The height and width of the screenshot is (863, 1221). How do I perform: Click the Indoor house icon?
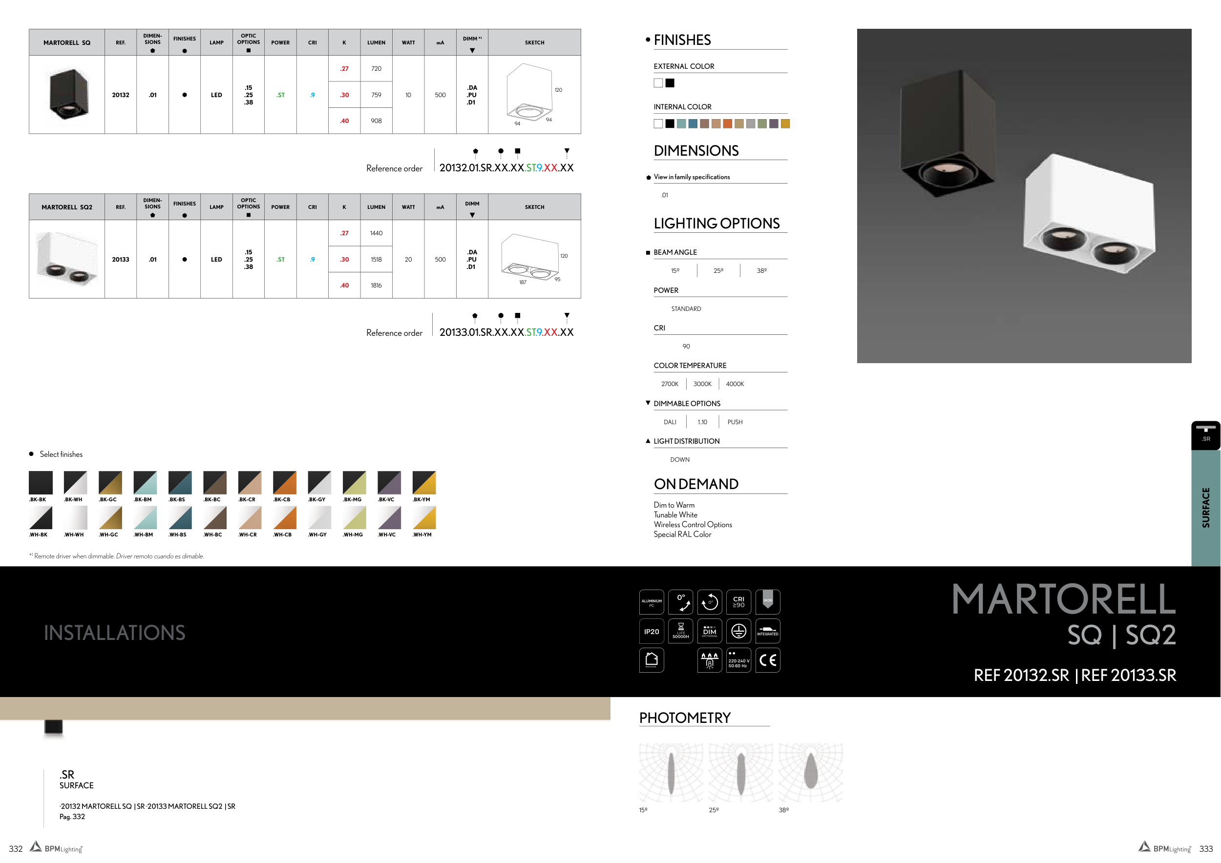(x=652, y=660)
